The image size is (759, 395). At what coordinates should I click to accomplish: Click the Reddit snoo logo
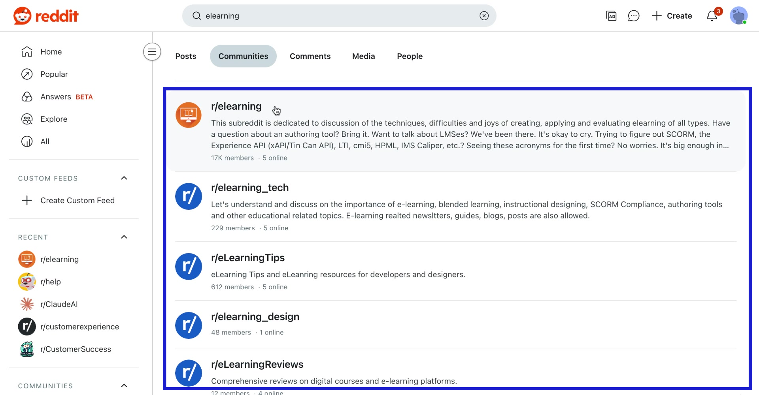[23, 16]
